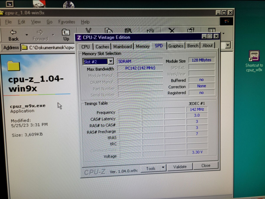Viewport: 265px width, 199px height.
Task: Click the Properties toolbar icon in Explorer
Action: pos(191,30)
